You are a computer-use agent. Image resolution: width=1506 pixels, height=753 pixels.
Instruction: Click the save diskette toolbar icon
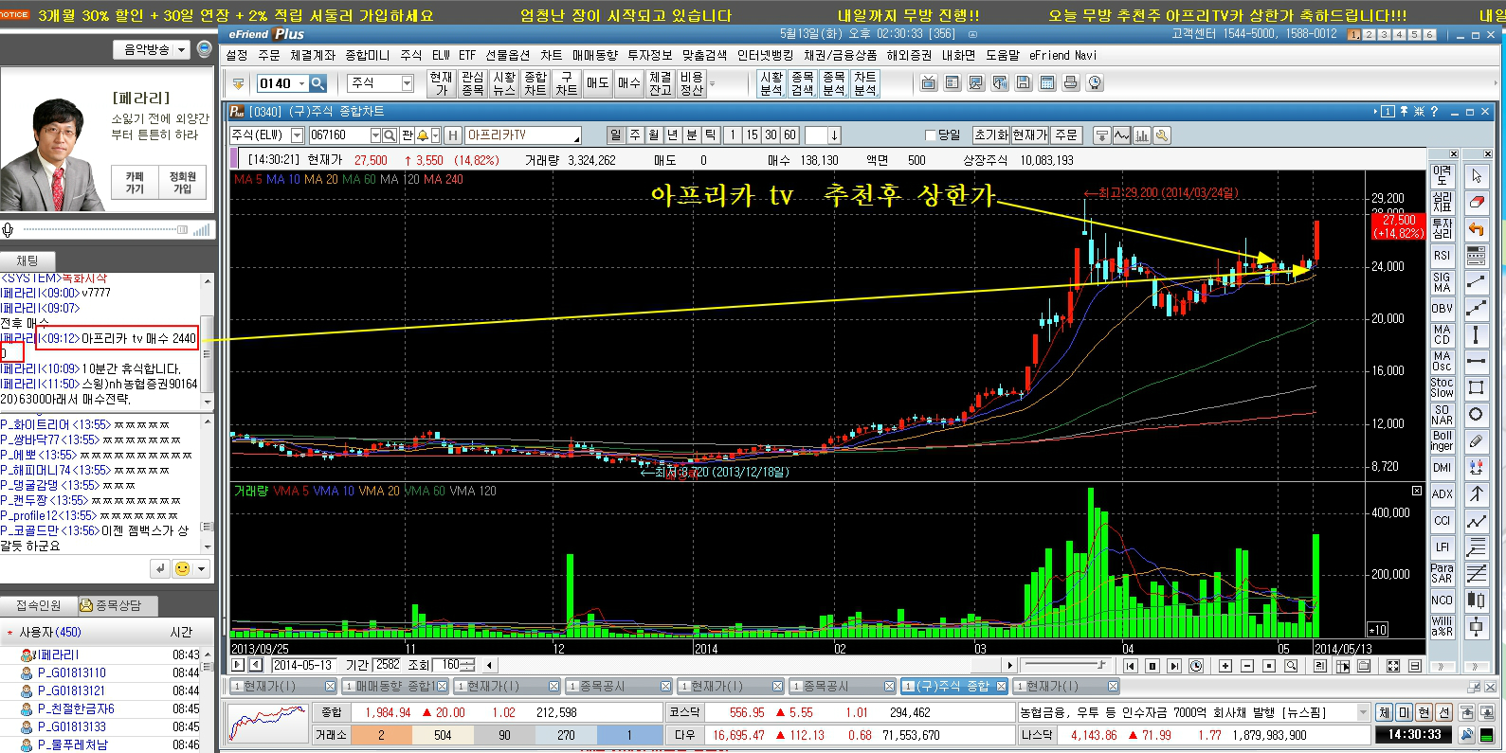1023,83
